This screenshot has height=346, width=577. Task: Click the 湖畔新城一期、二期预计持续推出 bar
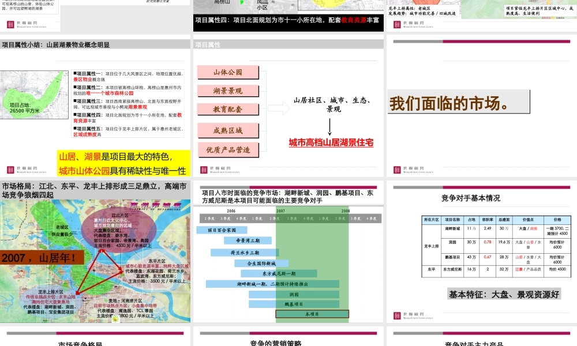(x=272, y=284)
